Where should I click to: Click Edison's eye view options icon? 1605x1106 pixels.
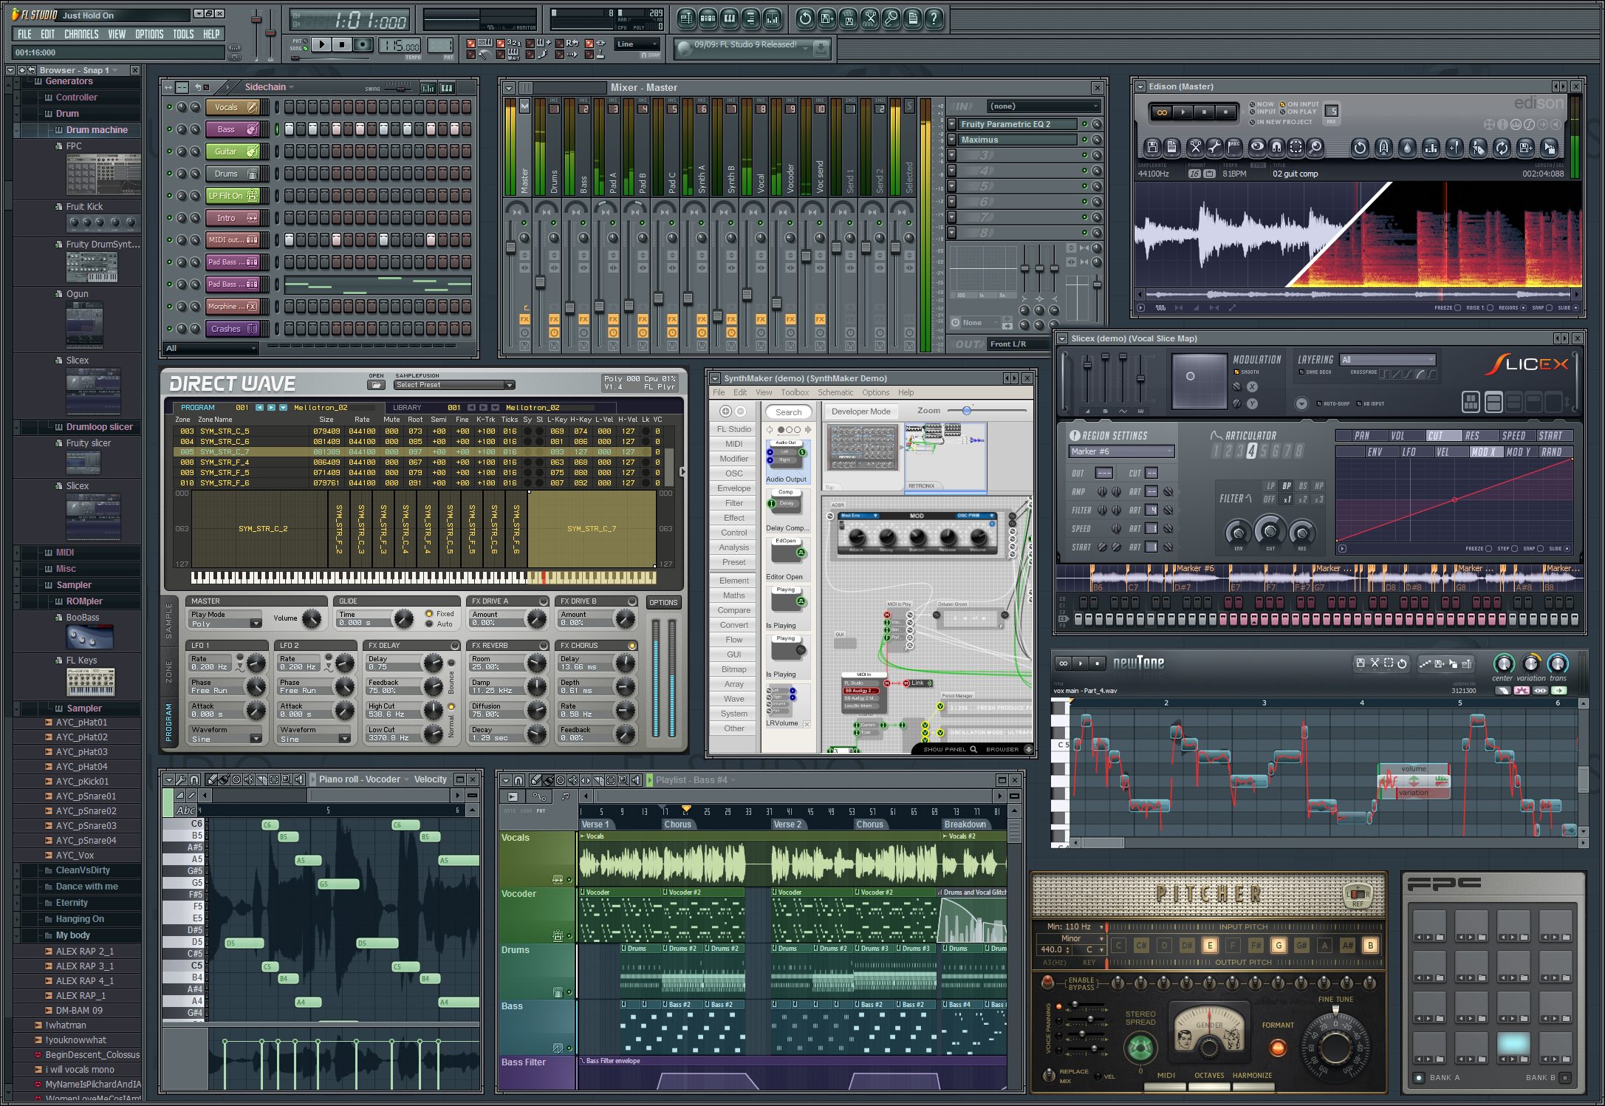point(1257,146)
